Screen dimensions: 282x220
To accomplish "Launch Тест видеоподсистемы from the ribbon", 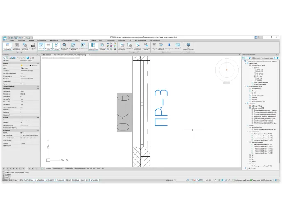I will point(189,46).
